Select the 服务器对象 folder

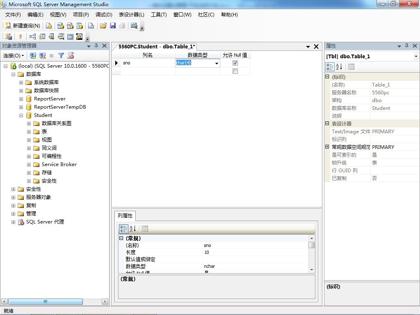tap(39, 197)
